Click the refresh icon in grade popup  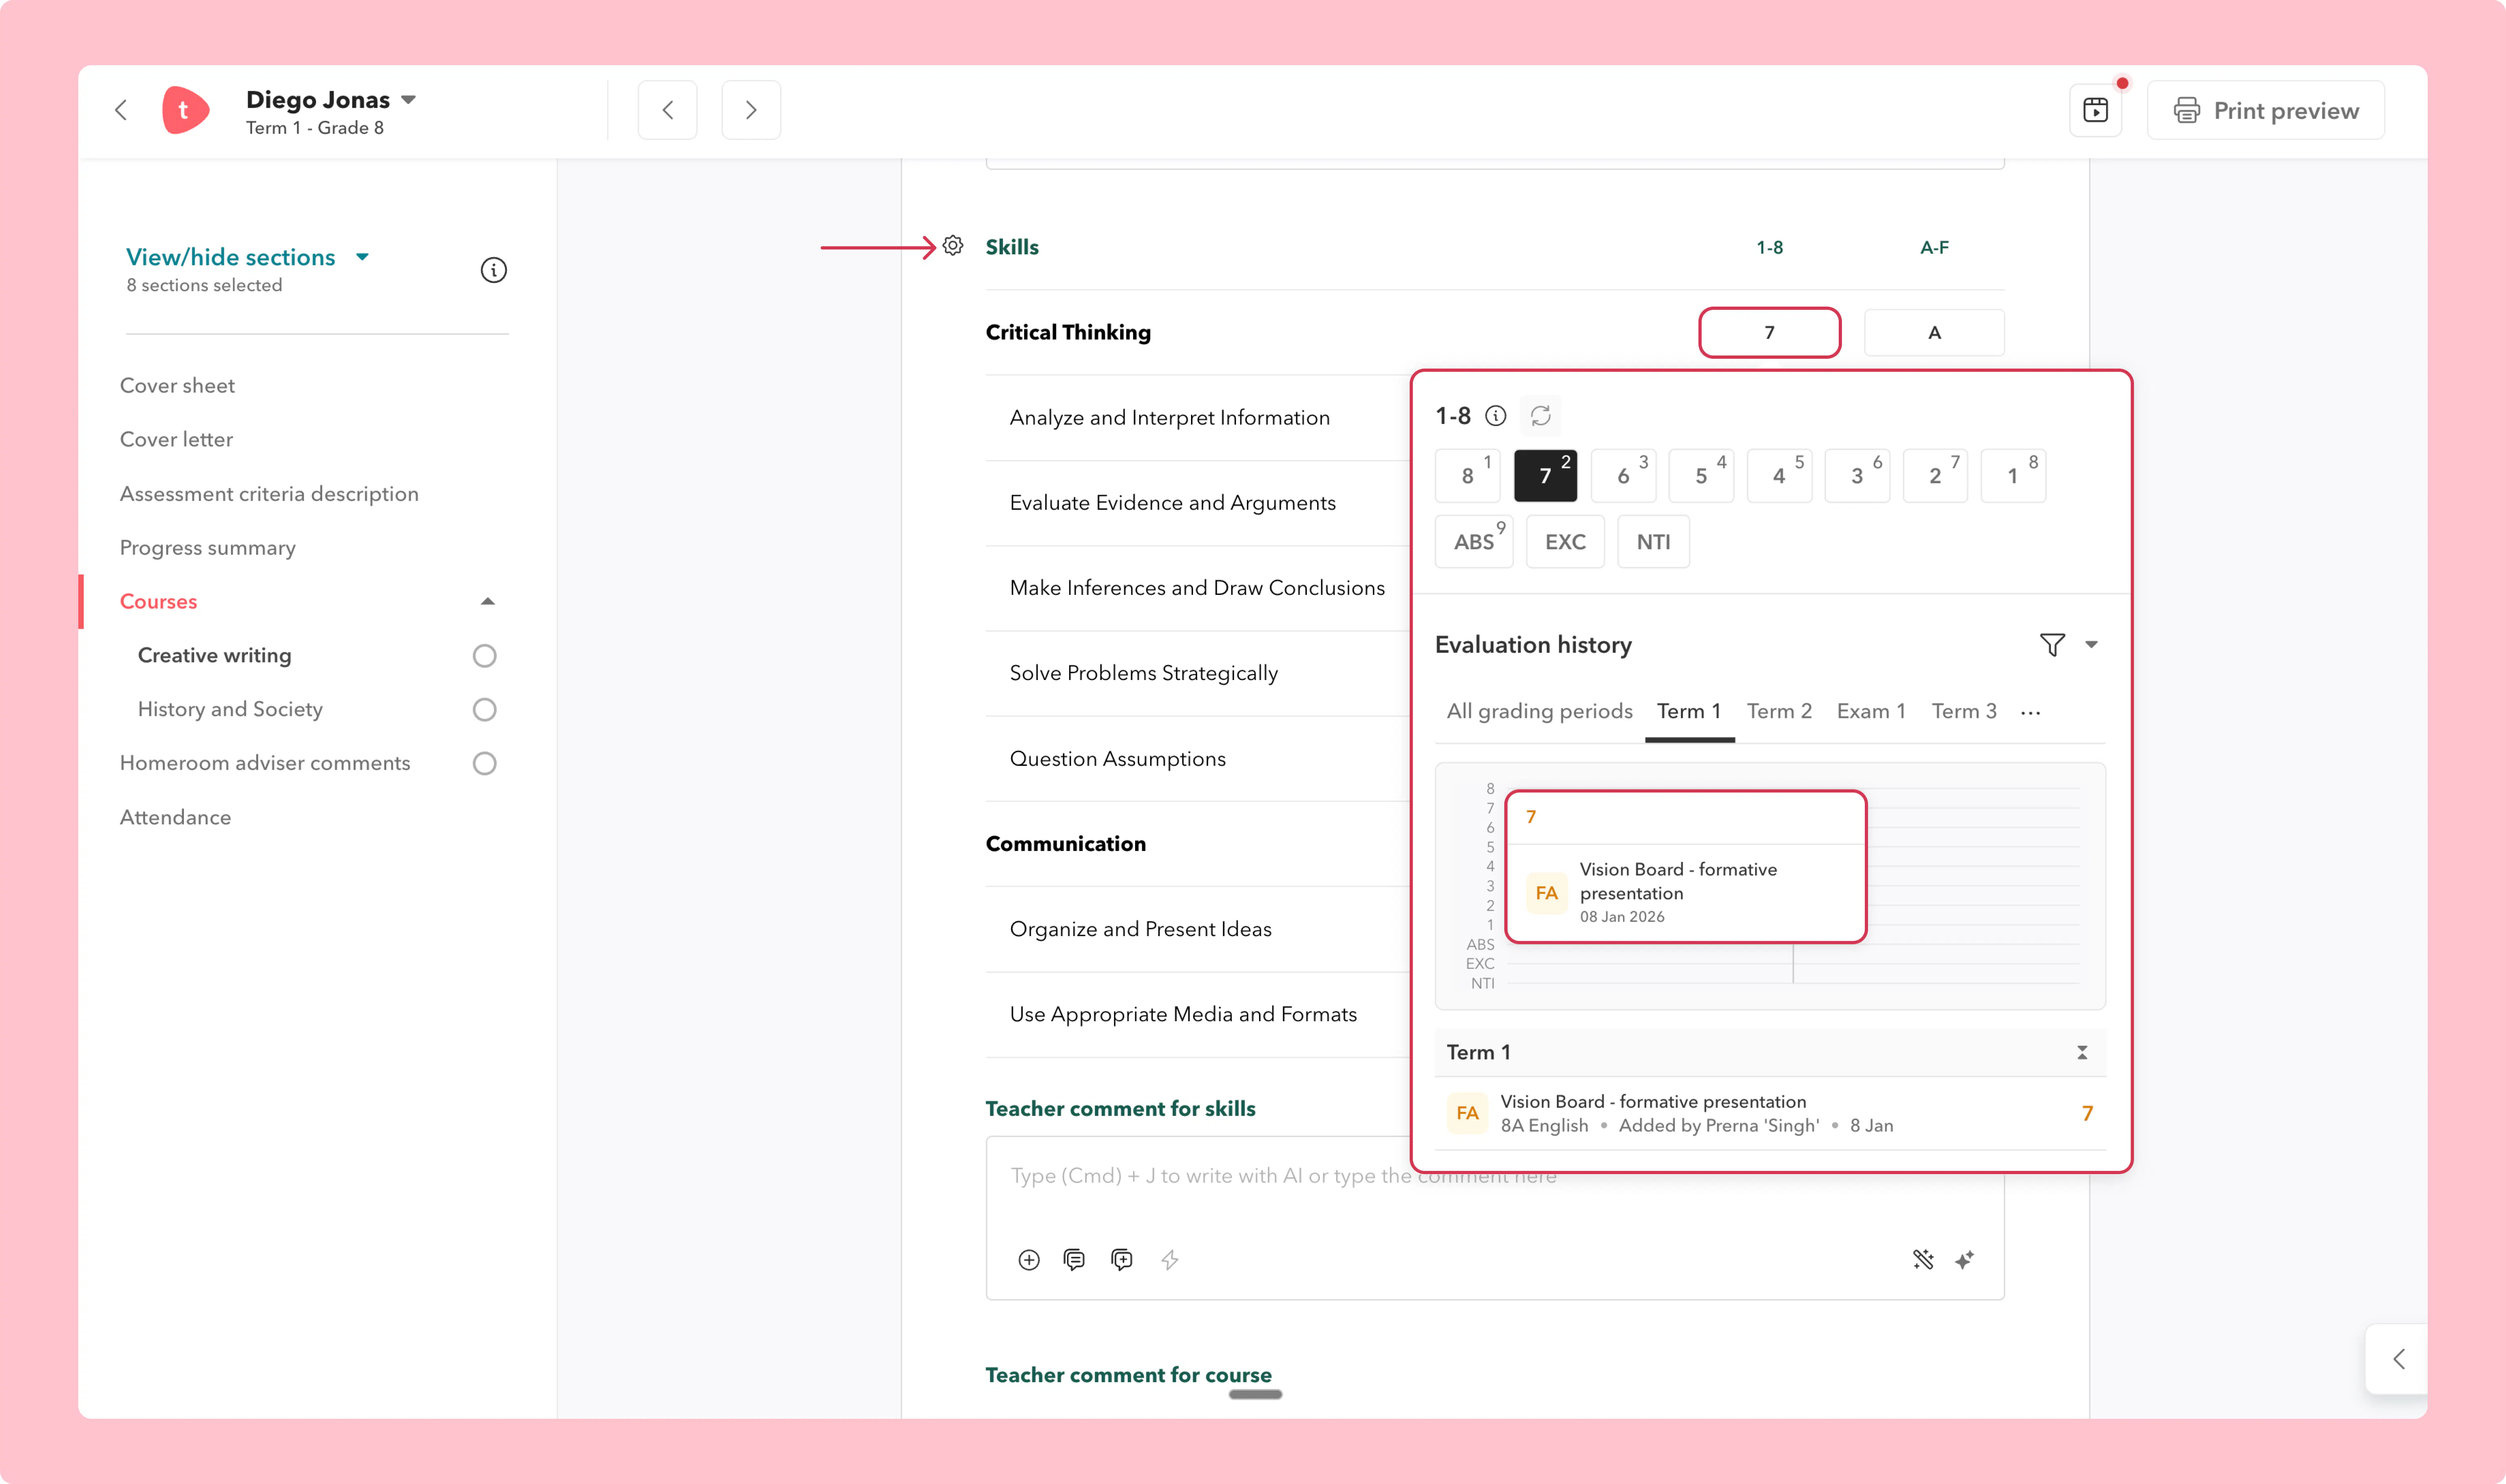pyautogui.click(x=1541, y=416)
